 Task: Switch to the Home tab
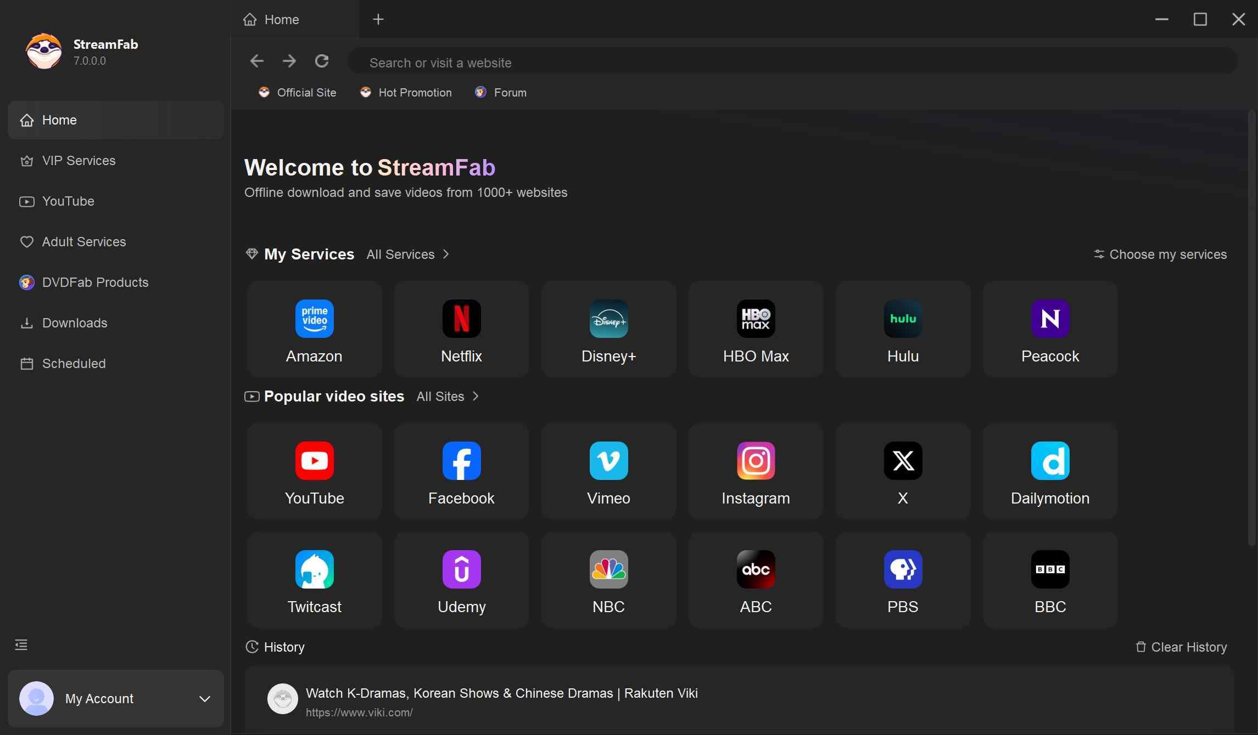pos(281,19)
